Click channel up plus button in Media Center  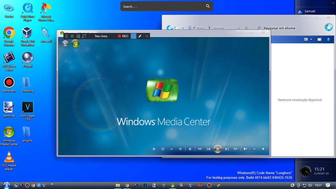pos(180,149)
